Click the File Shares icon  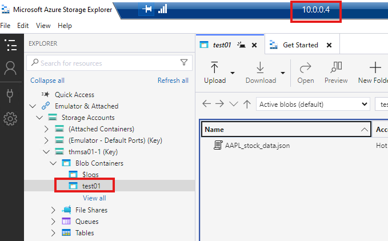(67, 210)
